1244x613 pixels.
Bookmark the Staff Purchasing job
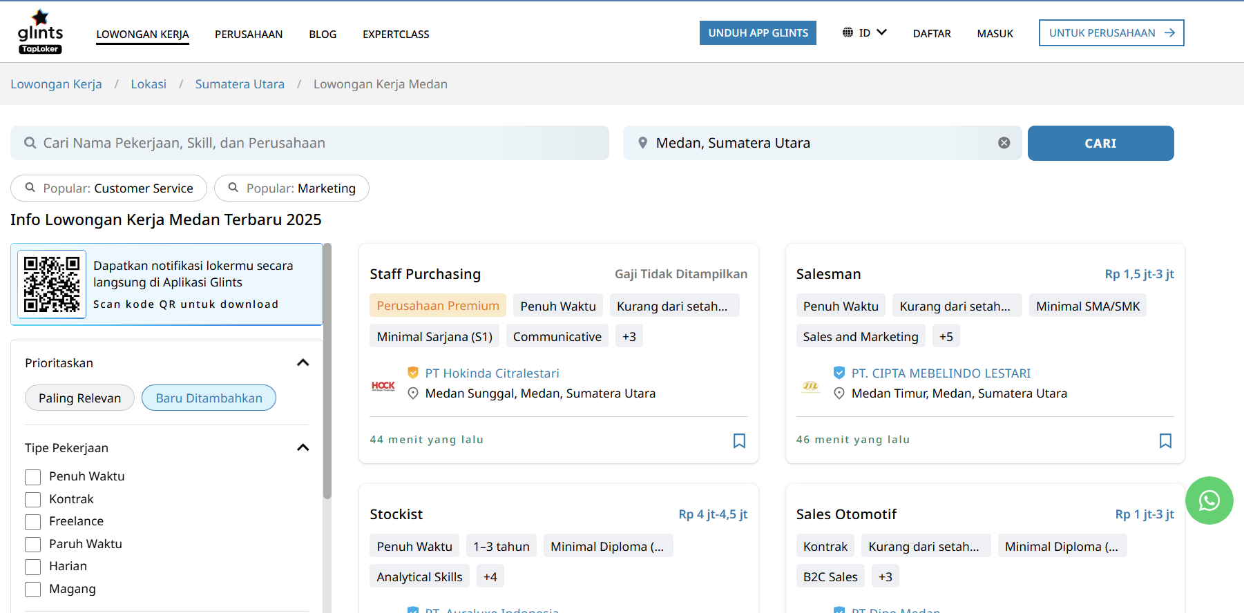click(x=739, y=440)
